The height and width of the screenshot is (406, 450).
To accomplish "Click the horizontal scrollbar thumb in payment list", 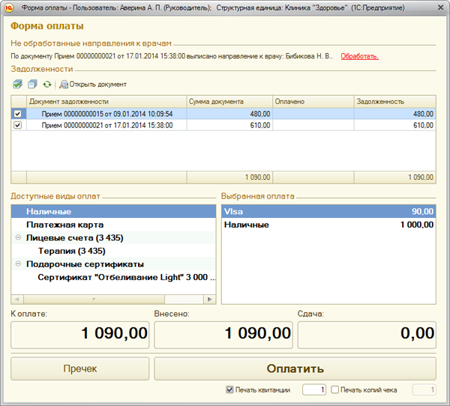I will [x=94, y=300].
